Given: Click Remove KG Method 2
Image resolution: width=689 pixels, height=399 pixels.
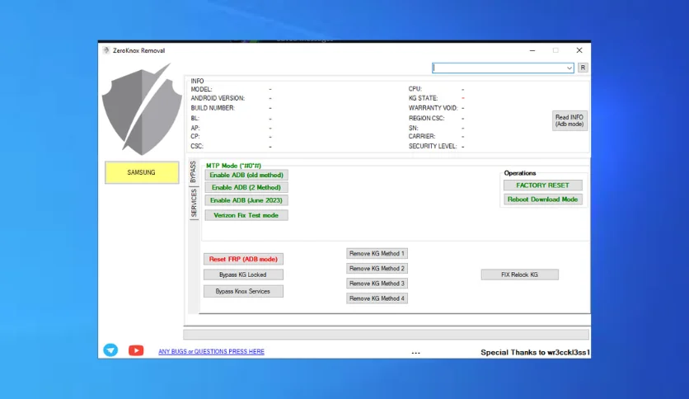Looking at the screenshot, I should point(377,269).
